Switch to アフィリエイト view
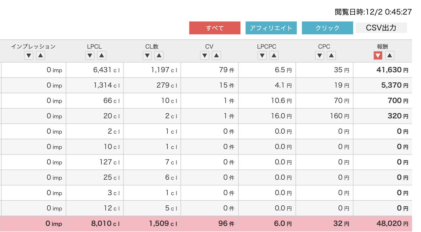The width and height of the screenshot is (421, 232). pos(271,28)
